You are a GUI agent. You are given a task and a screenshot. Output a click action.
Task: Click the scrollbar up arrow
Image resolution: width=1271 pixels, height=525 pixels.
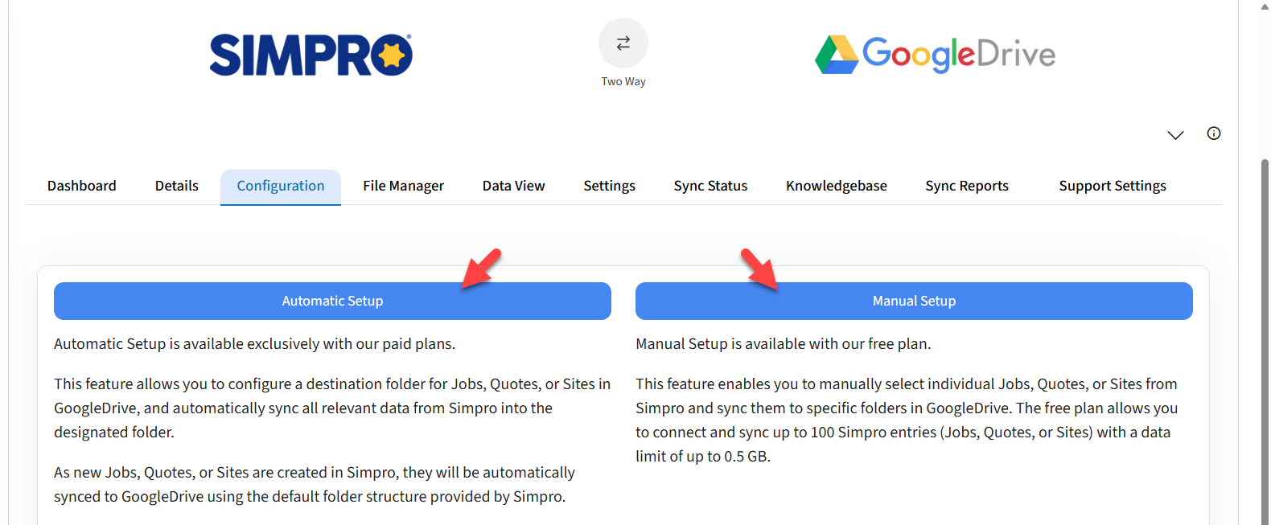click(1265, 6)
